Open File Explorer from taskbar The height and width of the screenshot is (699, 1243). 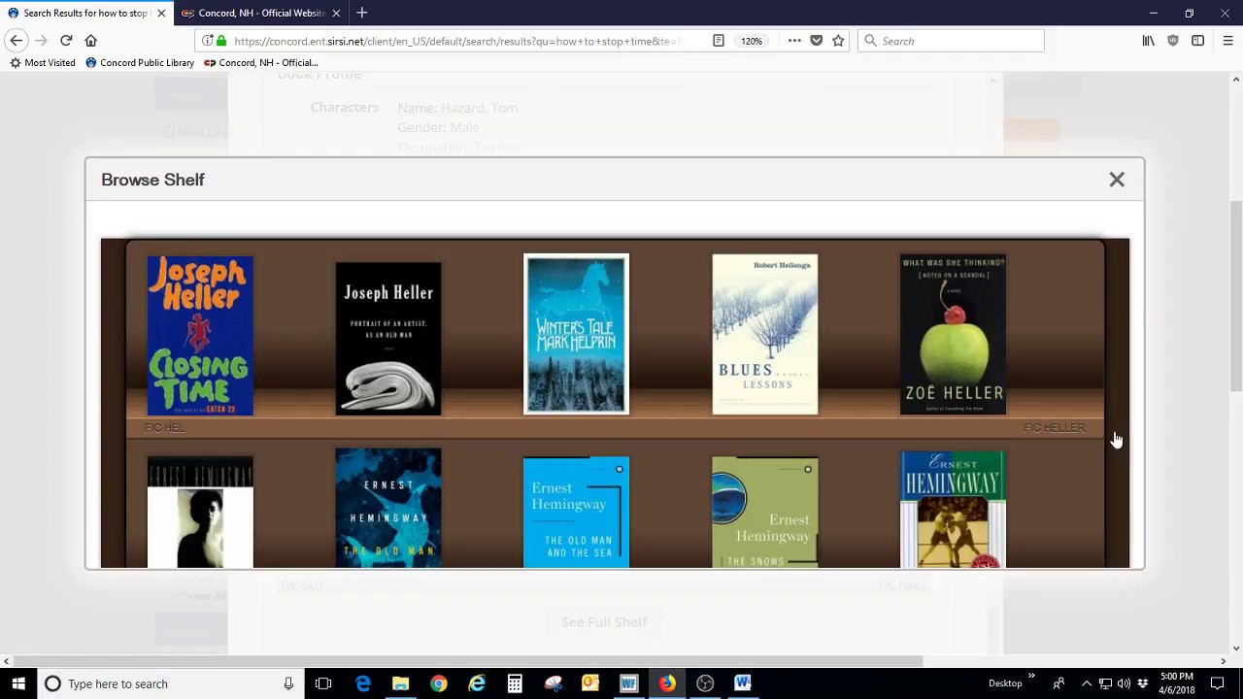400,683
